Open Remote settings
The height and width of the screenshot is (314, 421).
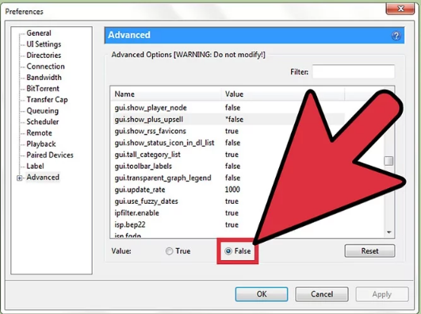[x=39, y=133]
